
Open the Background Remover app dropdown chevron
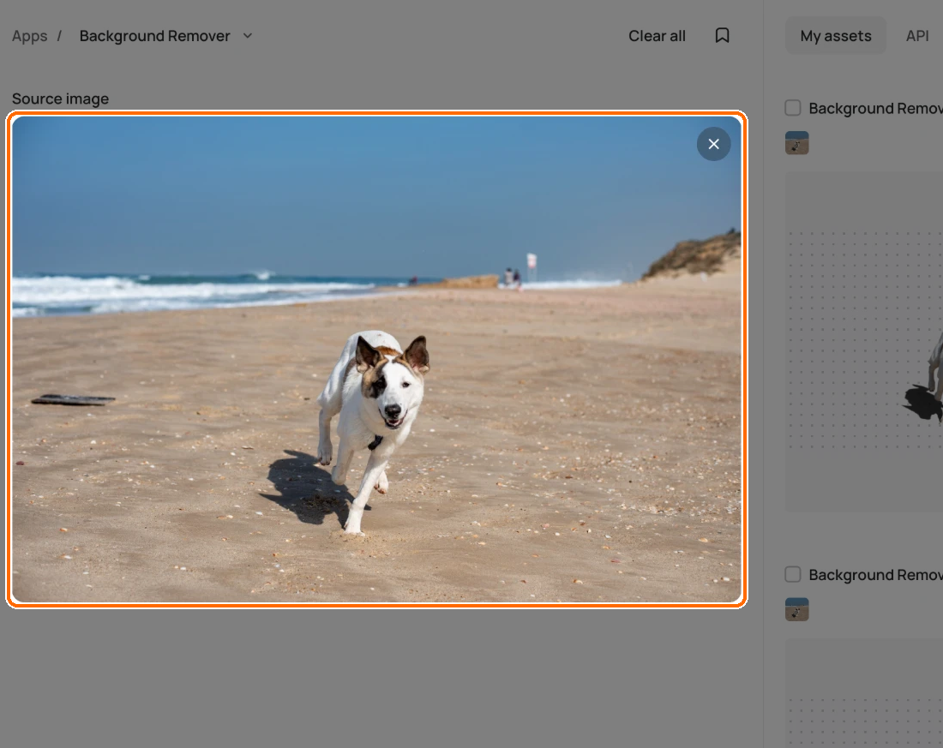[247, 36]
